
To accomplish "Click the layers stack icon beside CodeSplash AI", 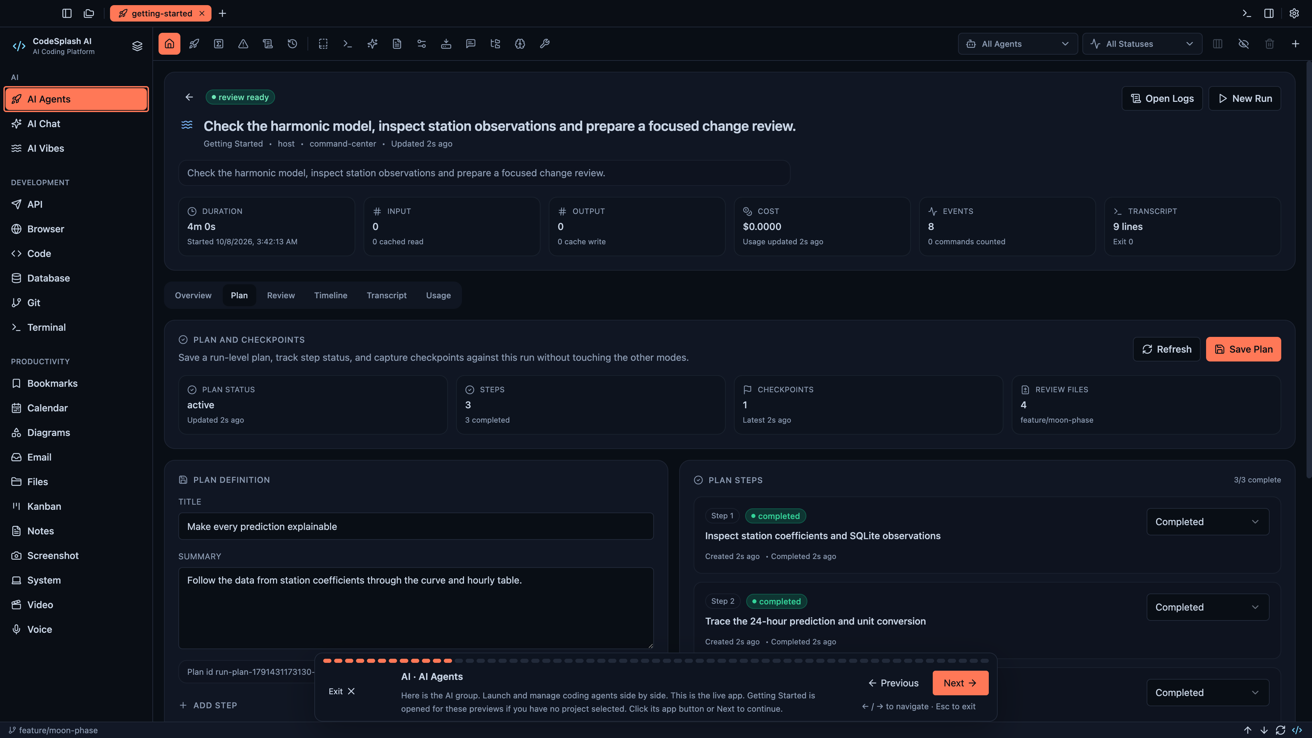I will [x=137, y=46].
